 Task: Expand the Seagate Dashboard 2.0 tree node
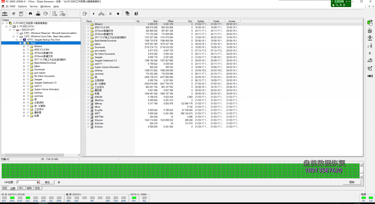(x=24, y=83)
